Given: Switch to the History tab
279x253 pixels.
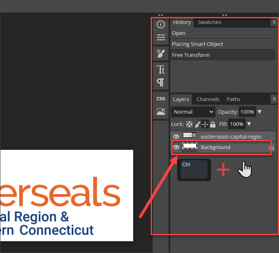Looking at the screenshot, I should pyautogui.click(x=182, y=22).
